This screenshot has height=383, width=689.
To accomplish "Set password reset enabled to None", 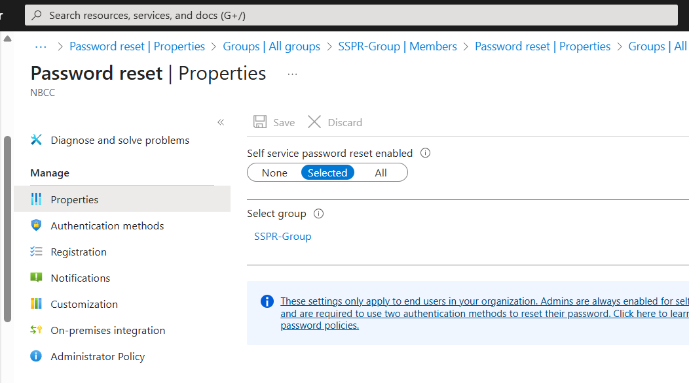I will pos(274,173).
